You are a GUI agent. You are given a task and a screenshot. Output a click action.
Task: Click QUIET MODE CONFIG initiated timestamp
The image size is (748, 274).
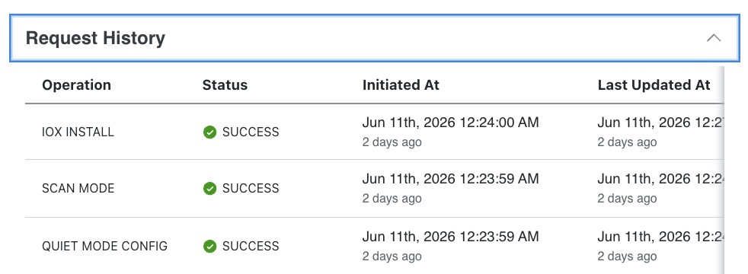tap(450, 237)
